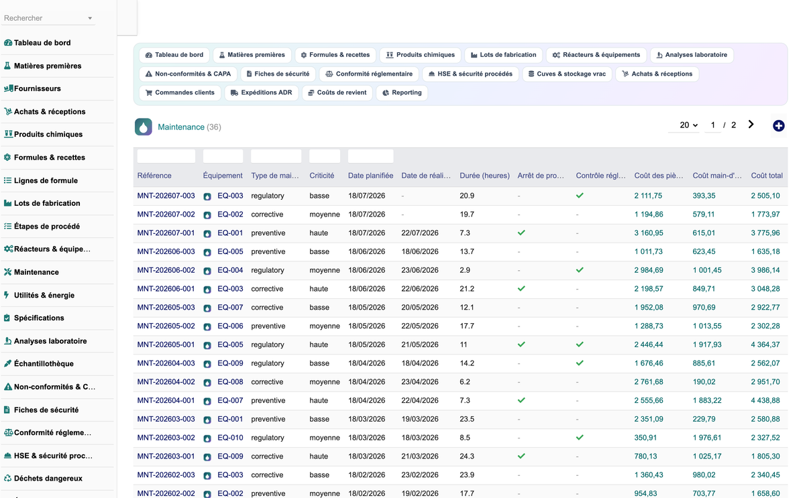Image resolution: width=805 pixels, height=498 pixels.
Task: Click Arrêt de production checkmark in MNT-202607-001 row
Action: [x=521, y=233]
